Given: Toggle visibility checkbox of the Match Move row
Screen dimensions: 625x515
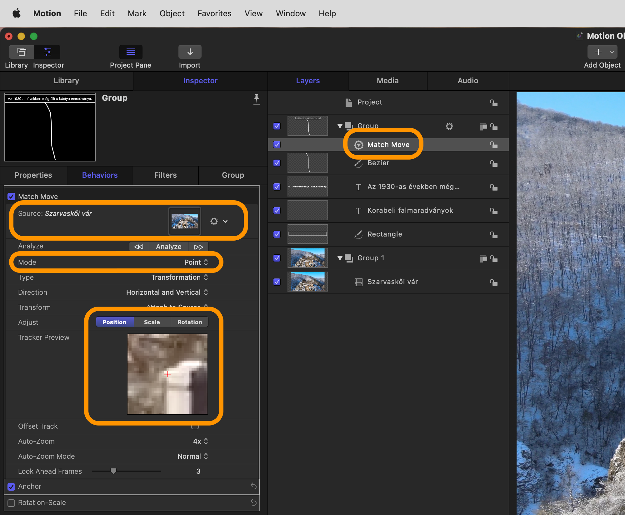Looking at the screenshot, I should [x=277, y=145].
